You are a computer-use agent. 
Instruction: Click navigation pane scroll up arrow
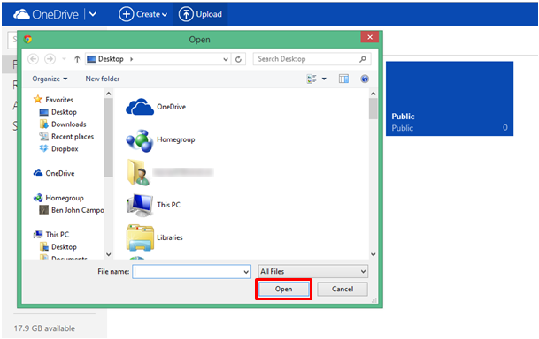[109, 94]
